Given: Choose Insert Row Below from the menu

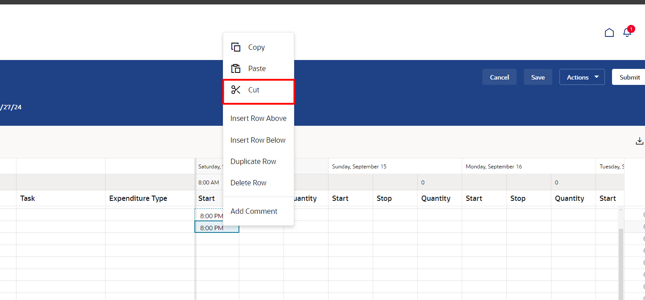Looking at the screenshot, I should (x=258, y=140).
